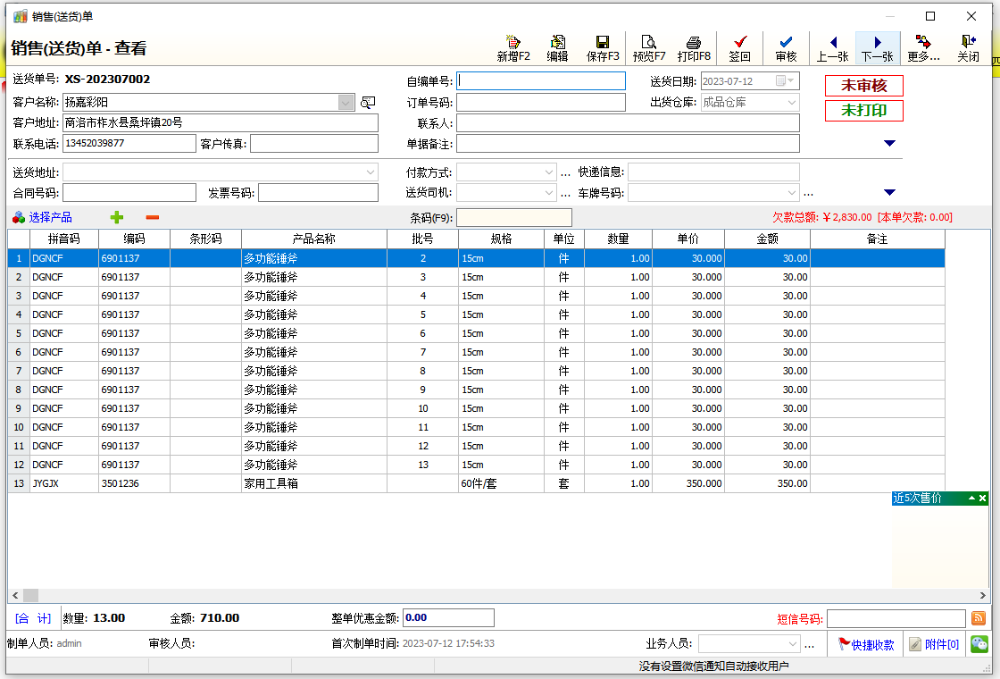
Task: Open the 出货仓库 warehouse dropdown
Action: 791,102
